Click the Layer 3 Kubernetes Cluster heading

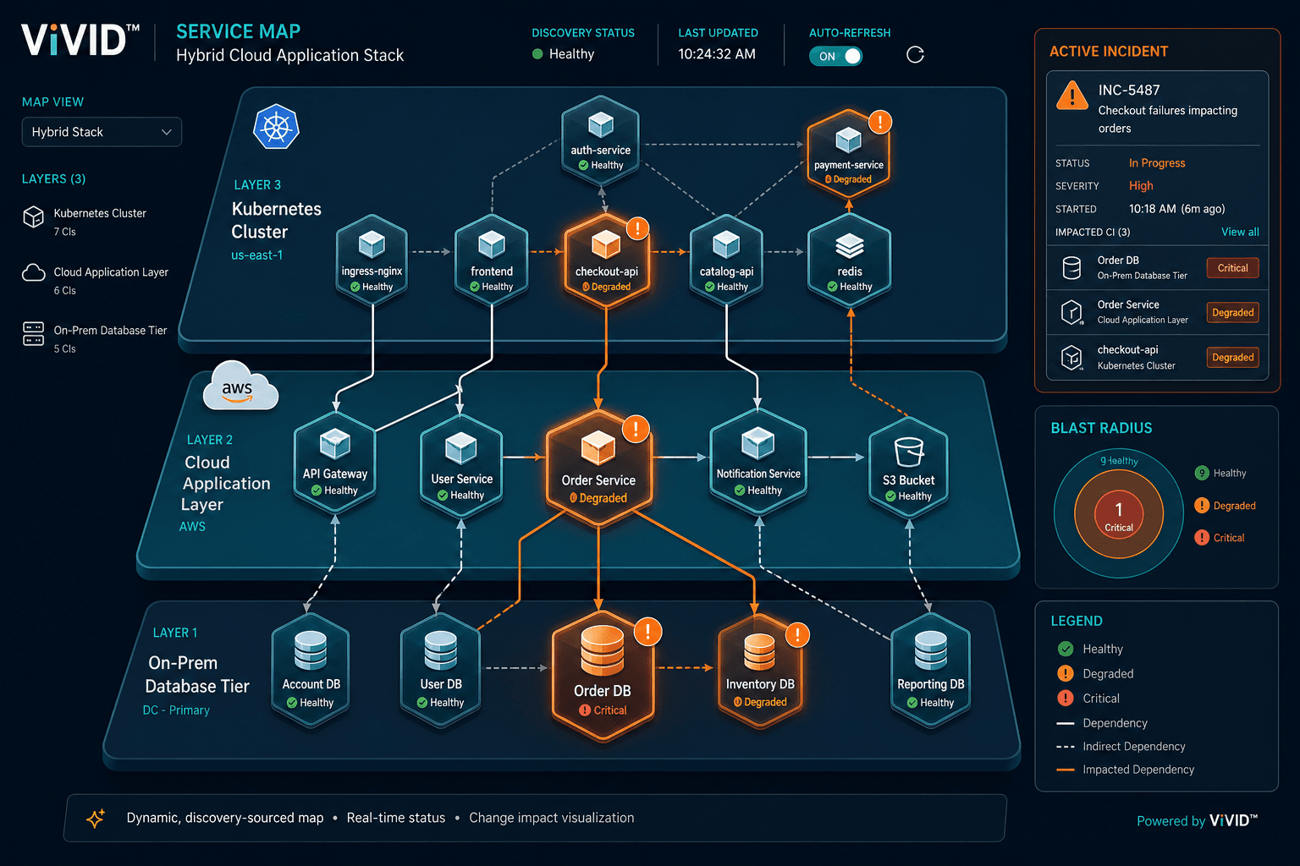276,220
